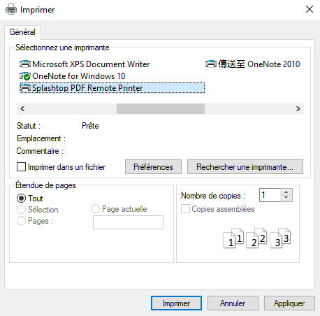
Task: Cancel with the Annuler button
Action: (x=233, y=303)
